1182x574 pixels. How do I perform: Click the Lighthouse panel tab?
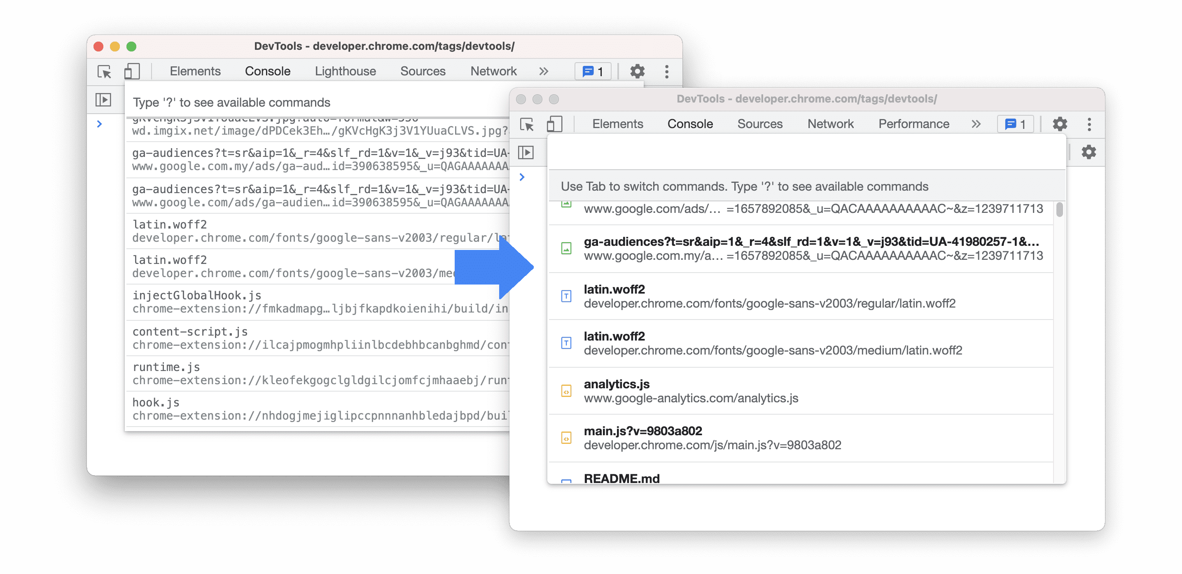tap(345, 70)
